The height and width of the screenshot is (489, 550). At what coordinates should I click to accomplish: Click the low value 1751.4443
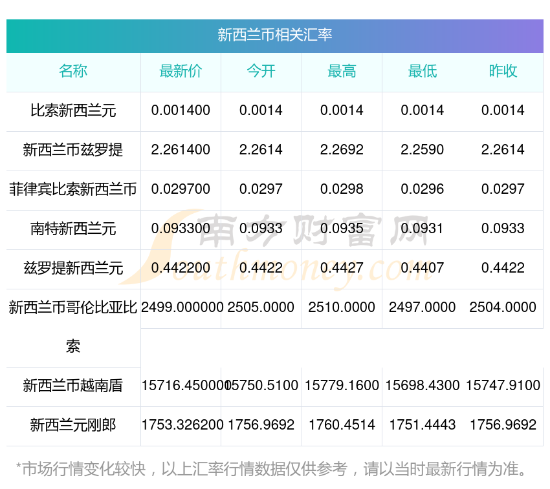coord(423,425)
